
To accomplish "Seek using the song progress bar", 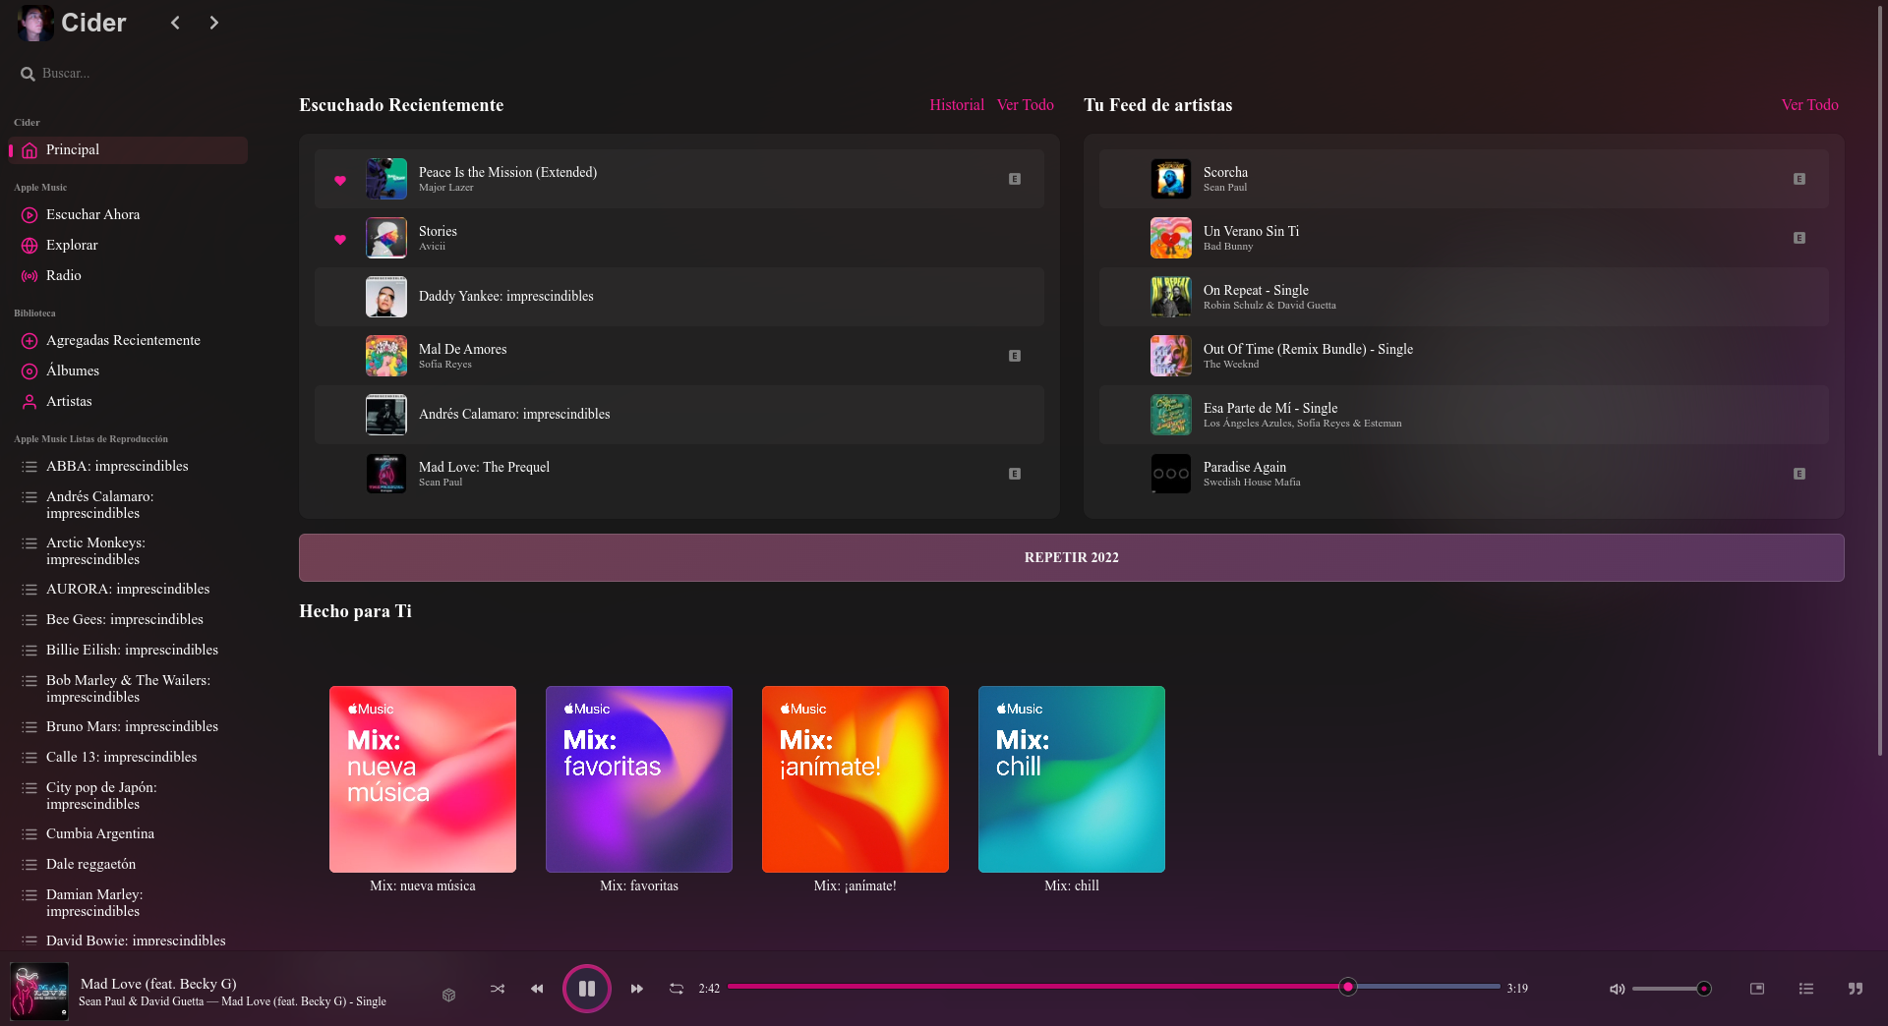I will (1114, 986).
